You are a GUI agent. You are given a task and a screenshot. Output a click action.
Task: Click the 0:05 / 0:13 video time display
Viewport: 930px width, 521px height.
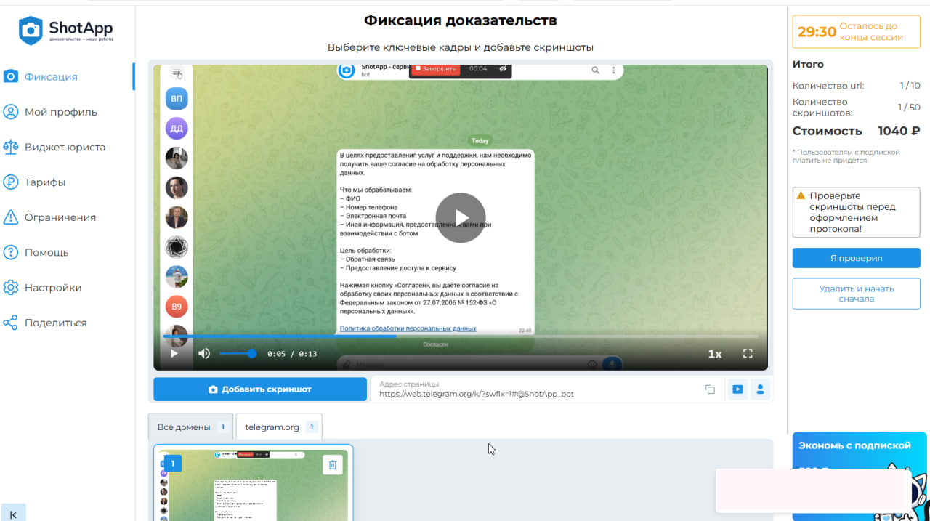pos(292,354)
